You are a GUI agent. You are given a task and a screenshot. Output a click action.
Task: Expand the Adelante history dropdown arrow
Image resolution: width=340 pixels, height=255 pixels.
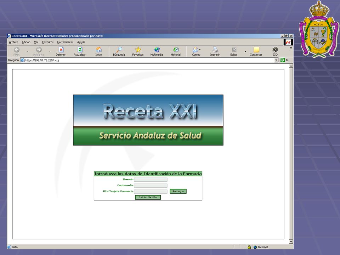click(50, 52)
